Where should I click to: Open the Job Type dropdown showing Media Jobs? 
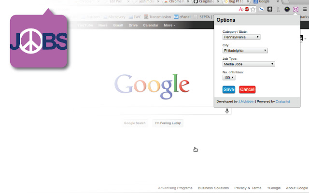point(249,64)
